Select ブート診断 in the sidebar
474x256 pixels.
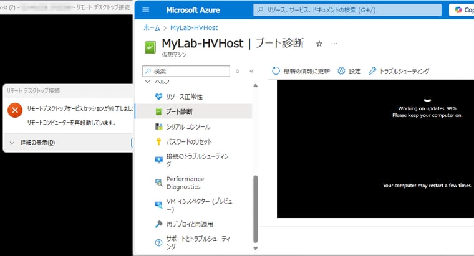[x=193, y=111]
